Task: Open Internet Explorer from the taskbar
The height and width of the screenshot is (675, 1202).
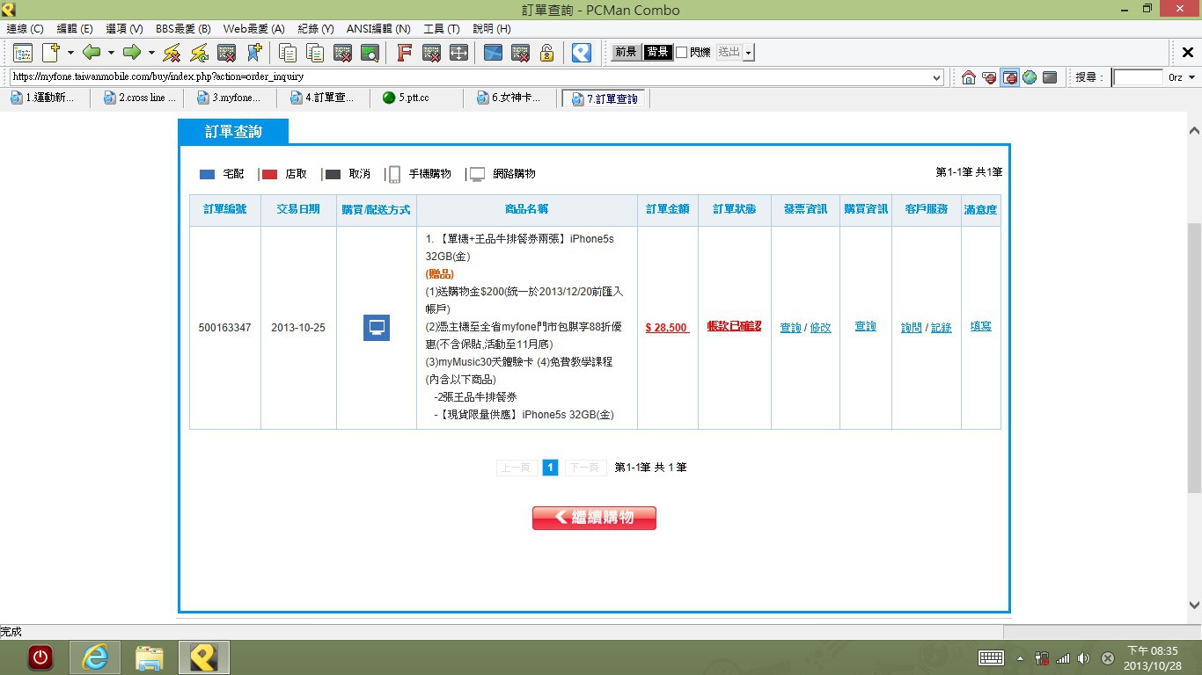Action: (x=95, y=657)
